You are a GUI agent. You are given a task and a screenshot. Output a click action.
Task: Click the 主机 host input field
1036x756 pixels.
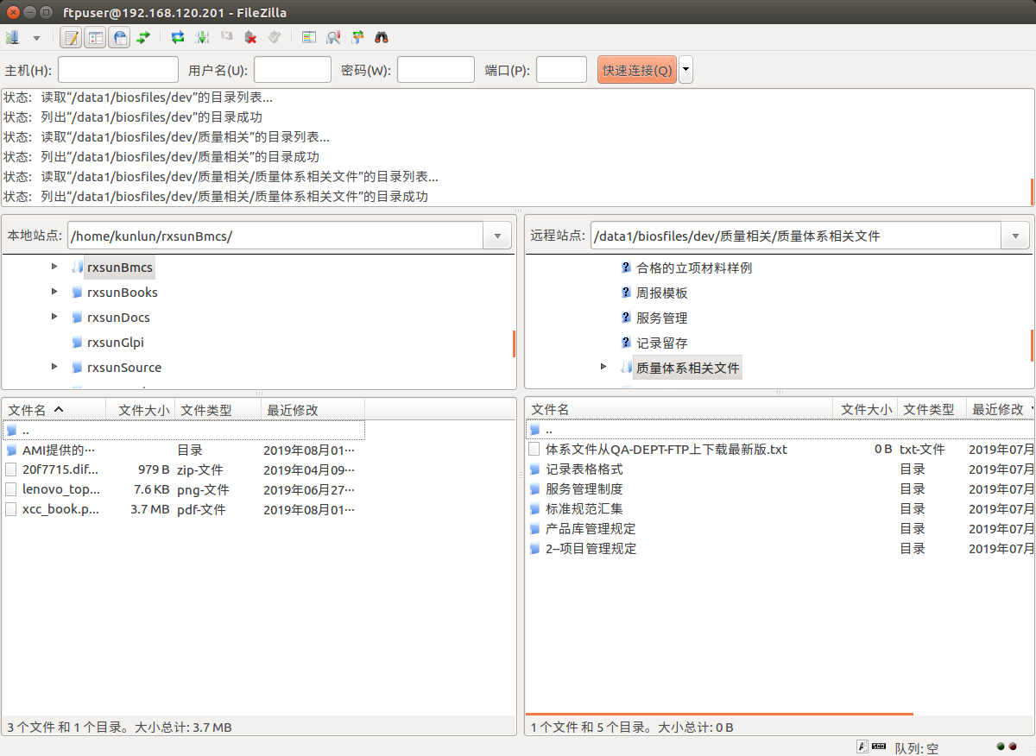coord(117,70)
